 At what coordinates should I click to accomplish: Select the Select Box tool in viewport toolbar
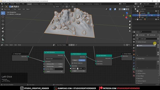(3, 13)
